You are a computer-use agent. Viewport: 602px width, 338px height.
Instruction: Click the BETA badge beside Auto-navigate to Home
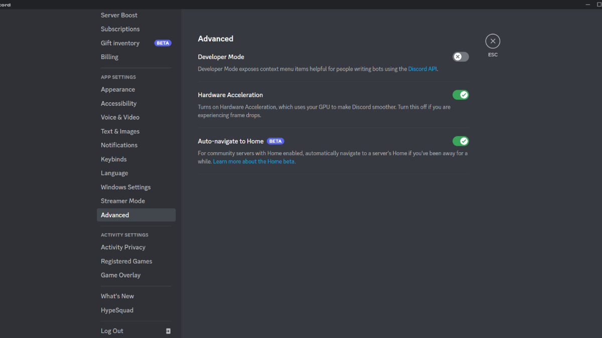pyautogui.click(x=275, y=141)
